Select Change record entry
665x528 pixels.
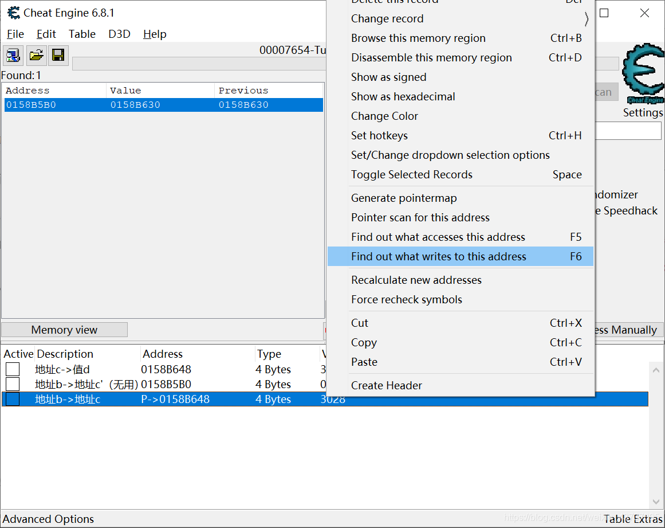coord(460,19)
